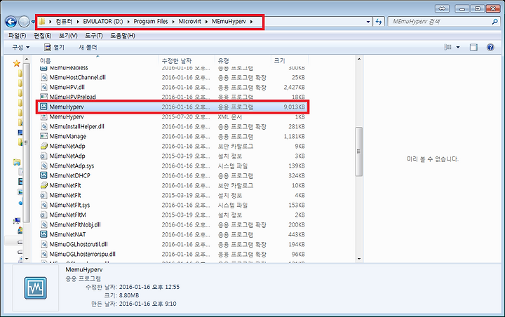Click the Favorites star in the navigation pane
This screenshot has height=317, width=505.
[16, 63]
